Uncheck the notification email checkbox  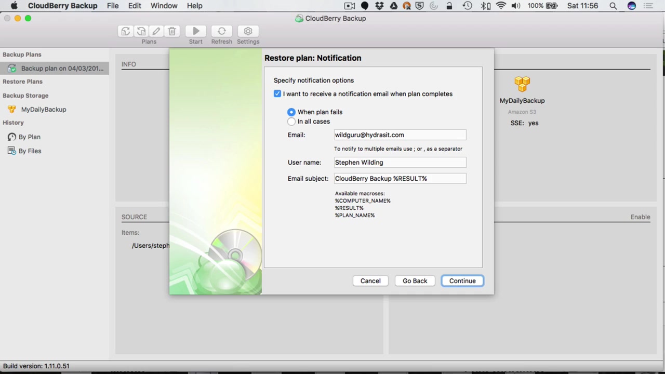(277, 94)
